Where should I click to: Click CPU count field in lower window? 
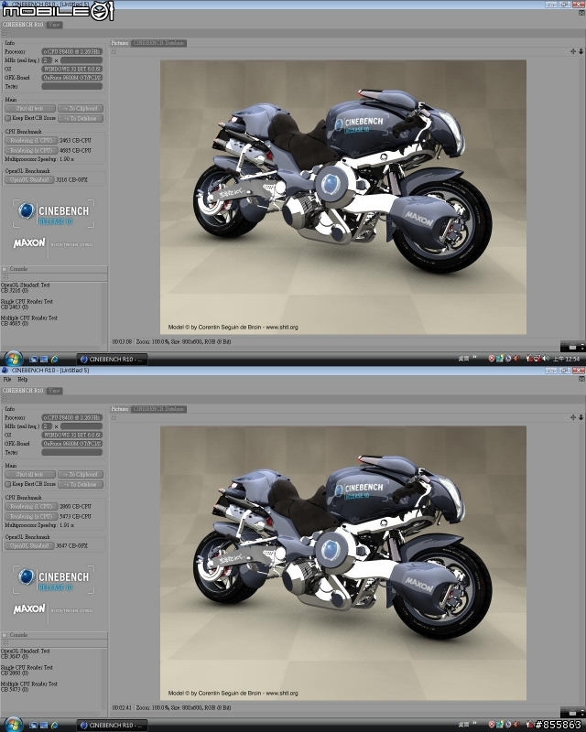tap(47, 426)
